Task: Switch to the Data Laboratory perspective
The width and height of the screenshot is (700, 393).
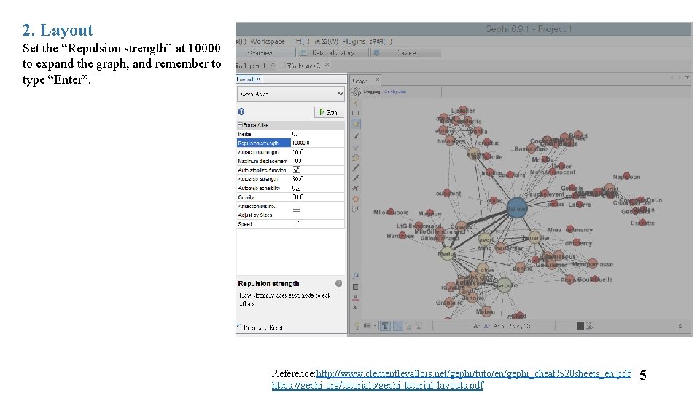Action: (333, 52)
